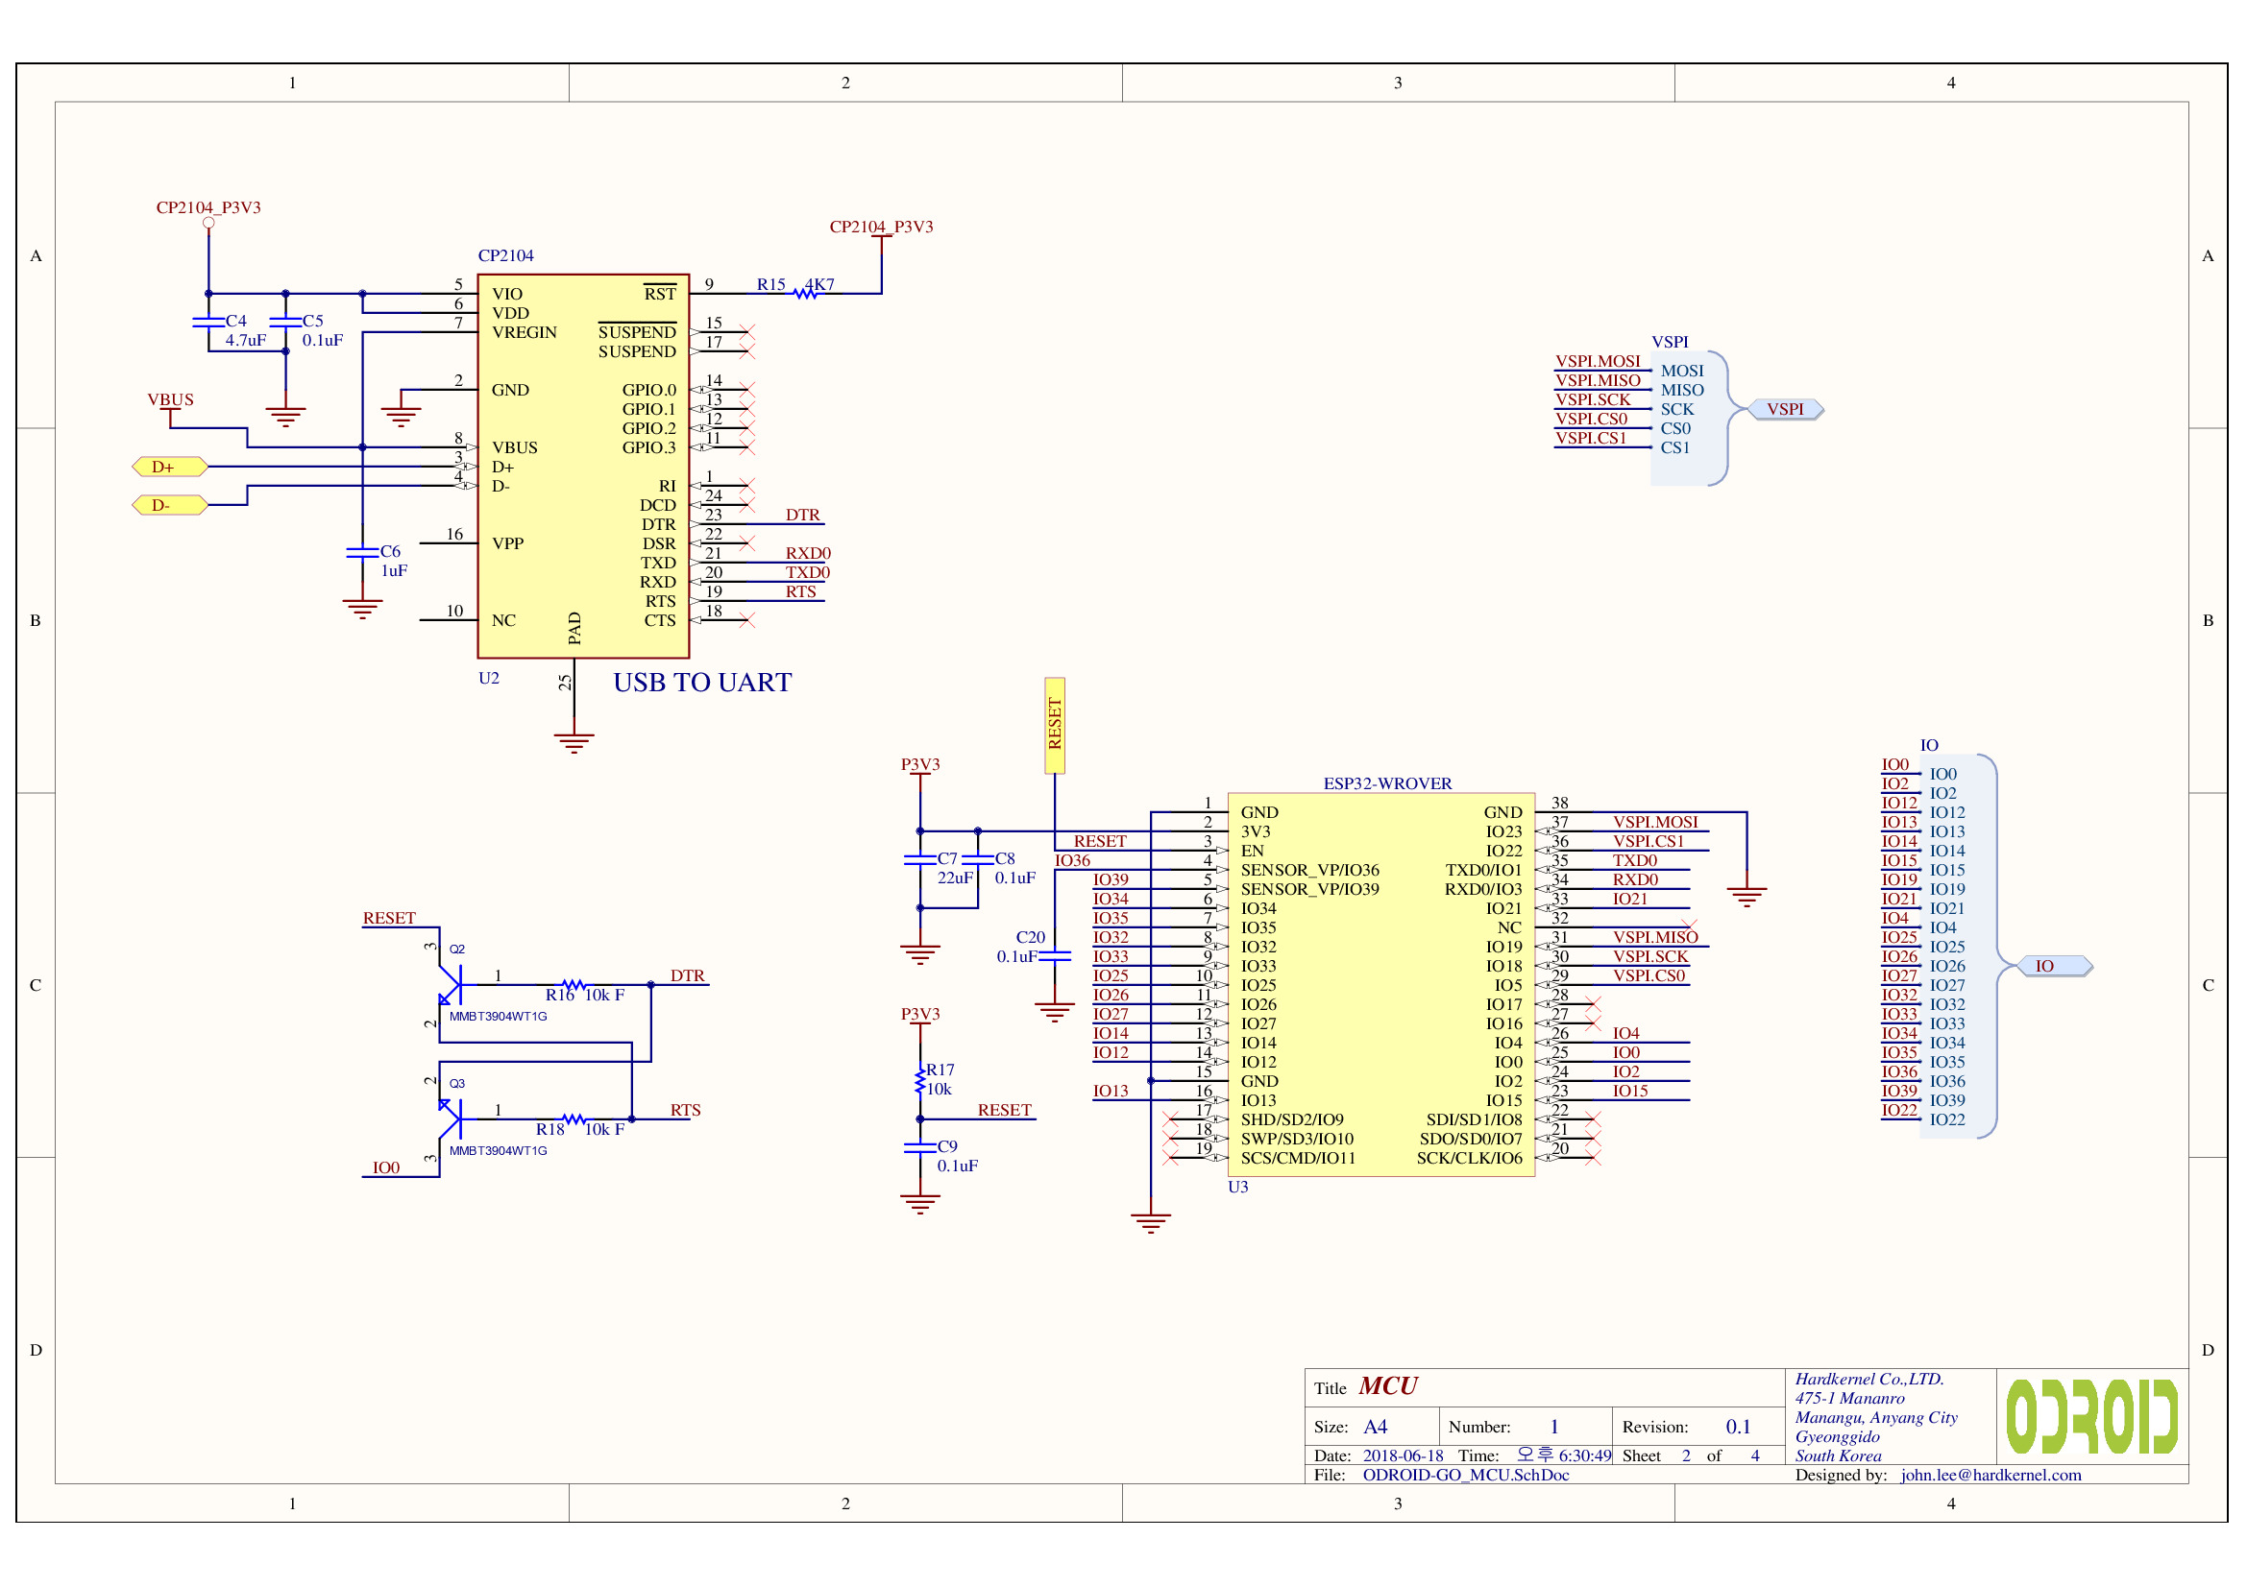The image size is (2247, 1587).
Task: Click the D- port symbol
Action: coord(169,506)
